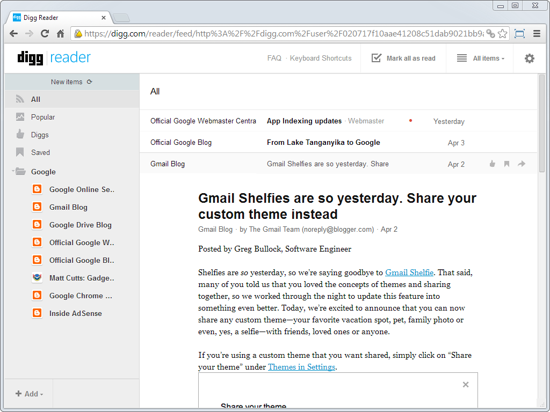The width and height of the screenshot is (550, 412).
Task: Open the Popular section
Action: click(x=73, y=117)
